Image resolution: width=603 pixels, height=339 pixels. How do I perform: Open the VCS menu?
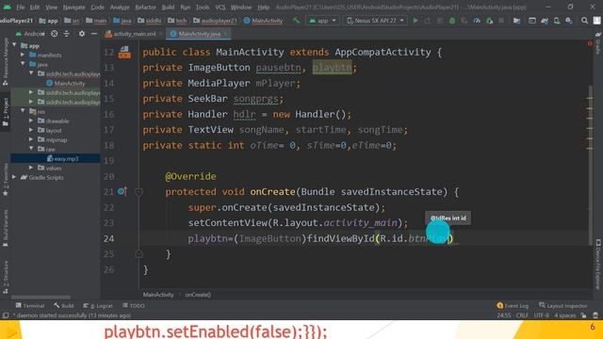[220, 8]
